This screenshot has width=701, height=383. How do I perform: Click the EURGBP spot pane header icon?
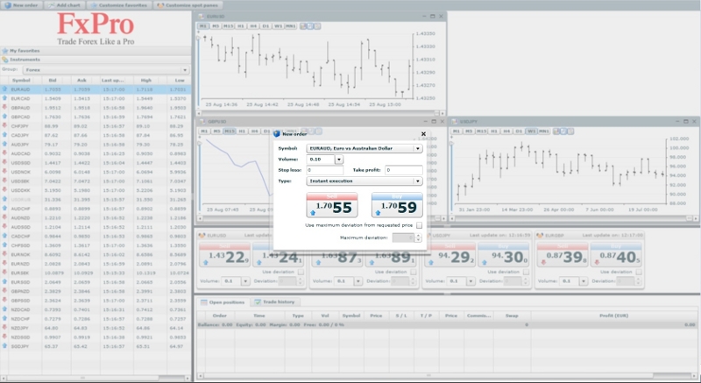pyautogui.click(x=540, y=235)
